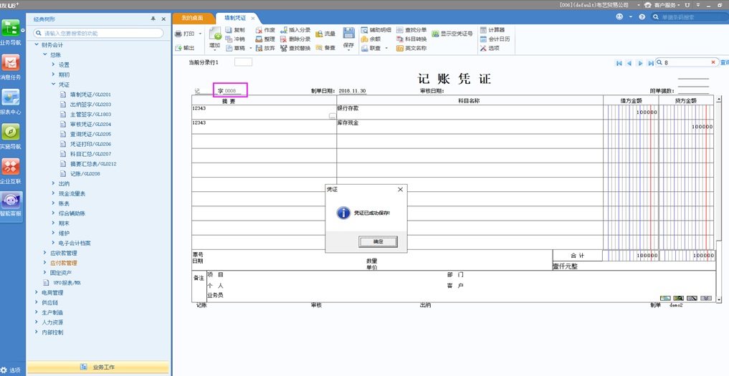Go to first voucher navigation arrow
729x376 pixels.
[x=619, y=63]
